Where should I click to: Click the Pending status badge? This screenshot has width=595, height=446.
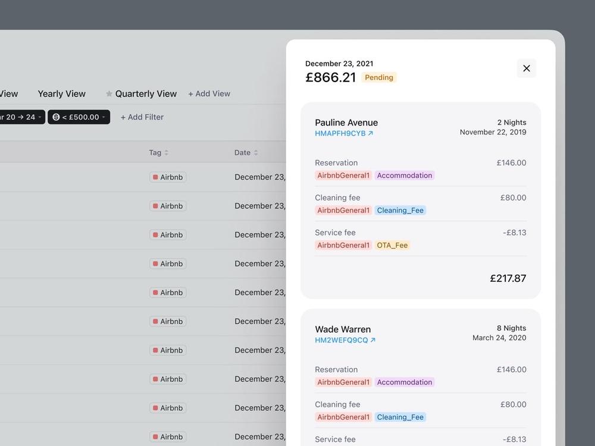tap(378, 77)
